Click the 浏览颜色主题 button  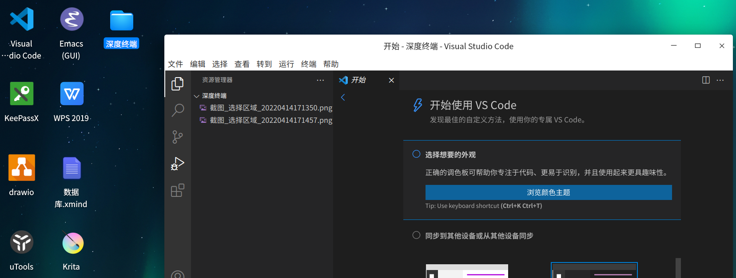pos(549,192)
